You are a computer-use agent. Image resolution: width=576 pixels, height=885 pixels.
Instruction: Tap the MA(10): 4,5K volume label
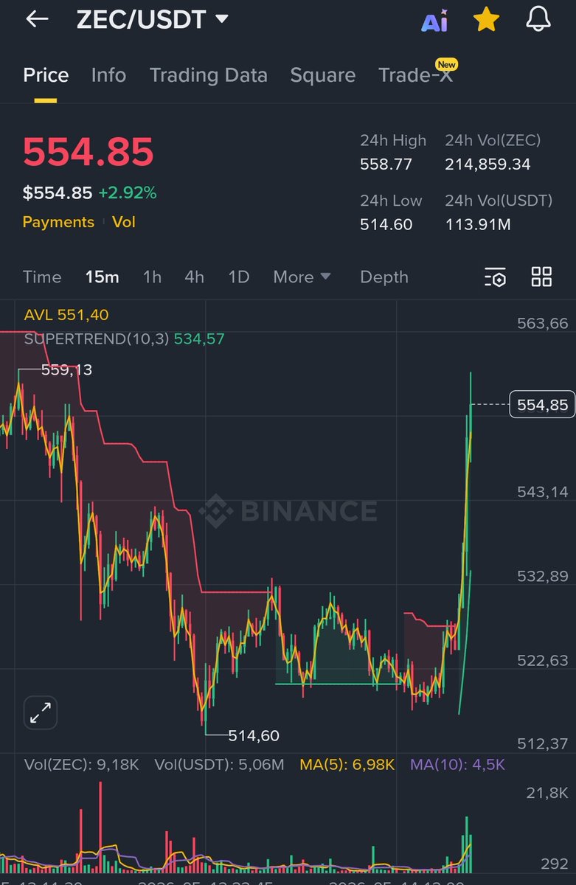pyautogui.click(x=457, y=765)
